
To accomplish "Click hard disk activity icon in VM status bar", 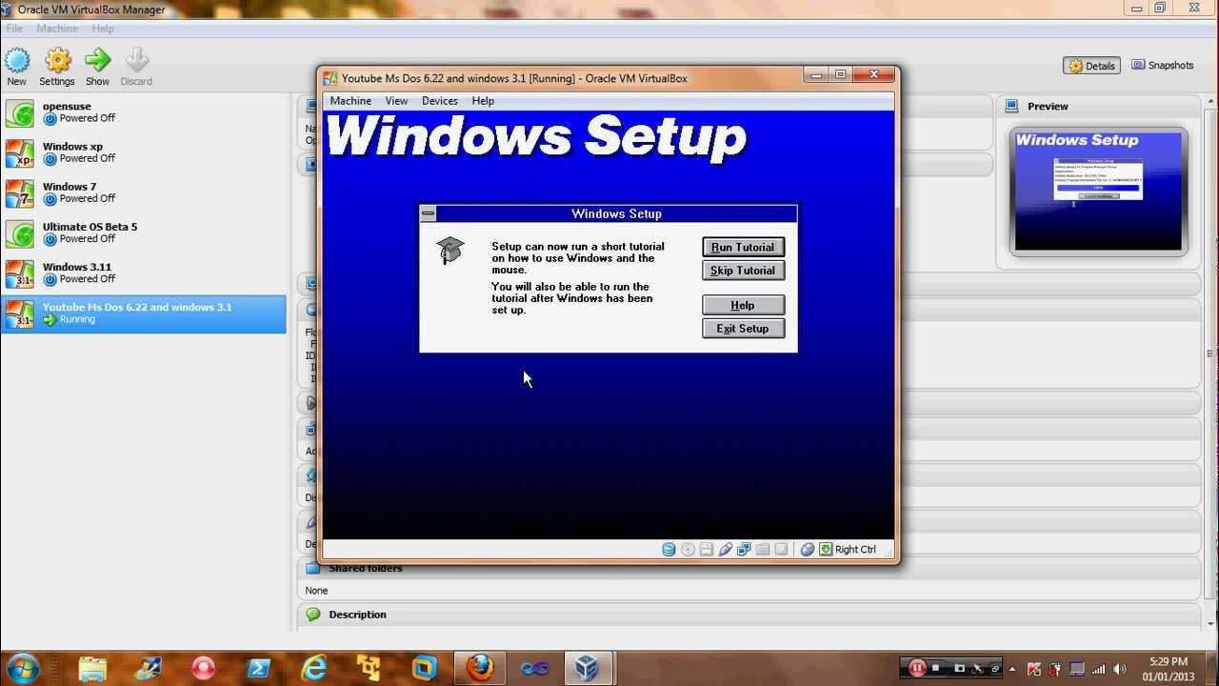I will click(x=669, y=550).
